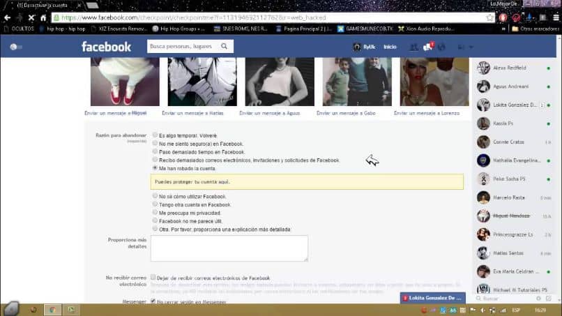The width and height of the screenshot is (562, 316).
Task: Expand Facebook account dropdown arrow
Action: tap(471, 47)
